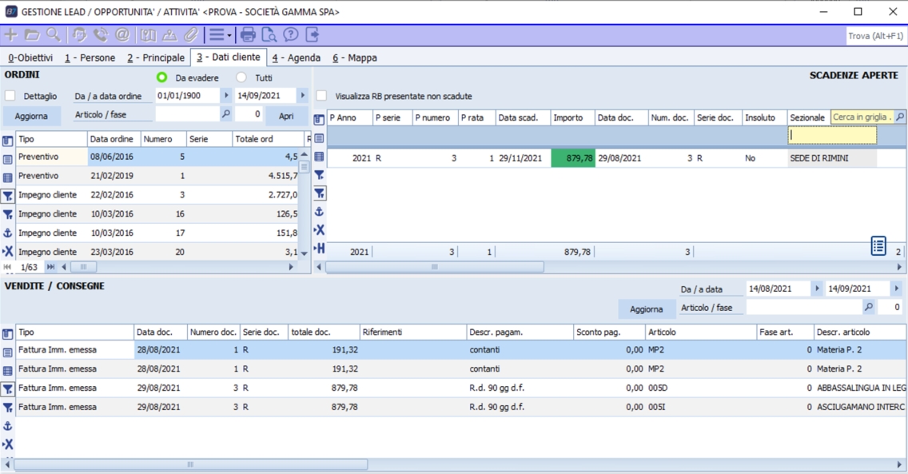
Task: Switch to the 4 - Agenda tab
Action: pyautogui.click(x=296, y=58)
